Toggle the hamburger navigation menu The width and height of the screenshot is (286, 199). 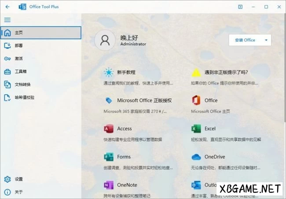[x=7, y=20]
